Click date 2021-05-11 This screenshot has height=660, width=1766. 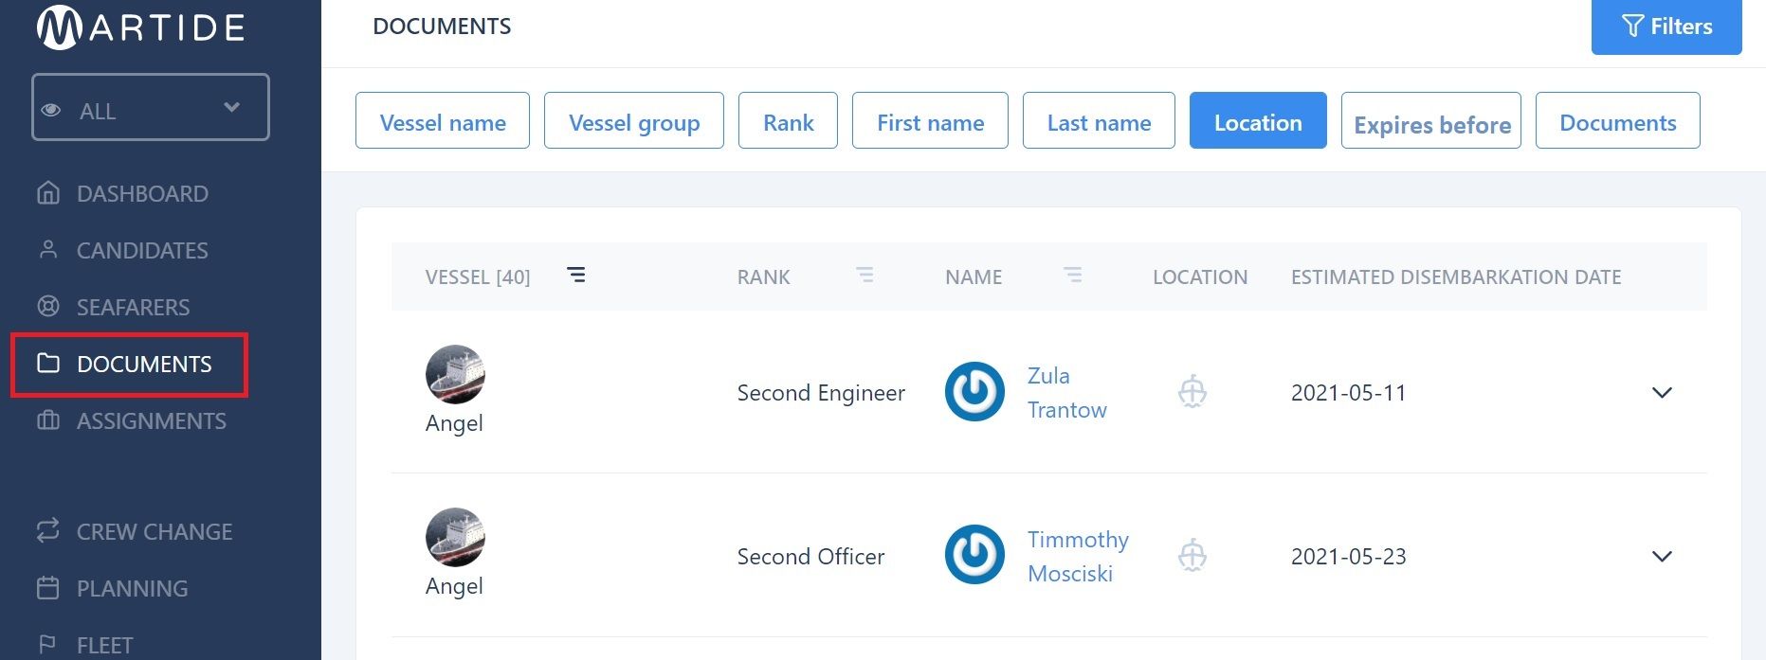1348,393
